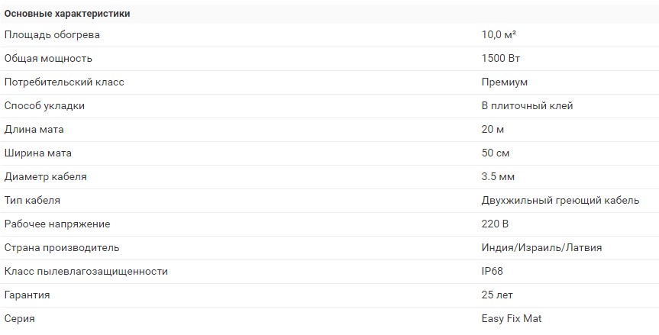This screenshot has height=335, width=659.
Task: Click the 'Основные характеристики' table header
Action: pos(67,14)
